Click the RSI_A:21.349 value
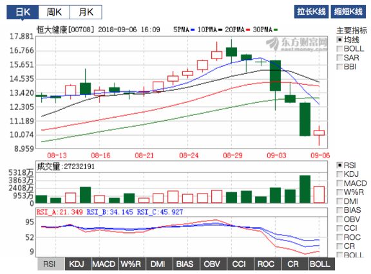This screenshot has width=371, height=274. coord(60,212)
